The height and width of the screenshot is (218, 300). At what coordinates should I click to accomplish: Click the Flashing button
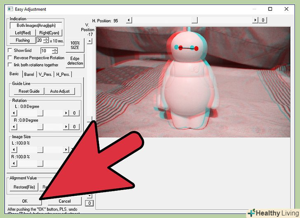tap(23, 40)
